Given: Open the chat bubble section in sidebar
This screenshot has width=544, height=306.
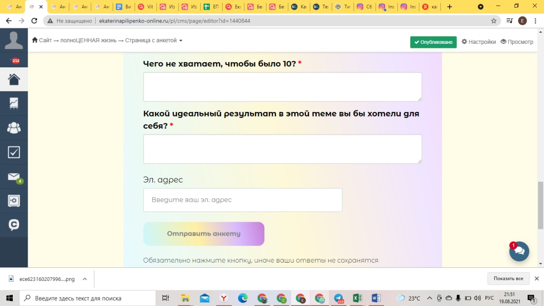Looking at the screenshot, I should click(14, 225).
